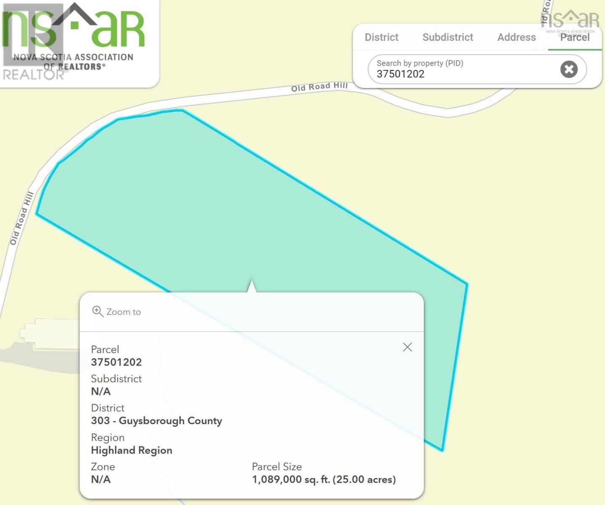Open the Subdistrict search tab

click(448, 37)
